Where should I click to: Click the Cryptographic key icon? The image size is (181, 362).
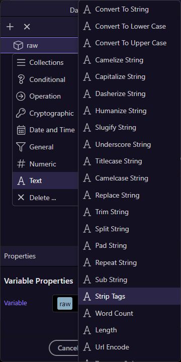(21, 113)
